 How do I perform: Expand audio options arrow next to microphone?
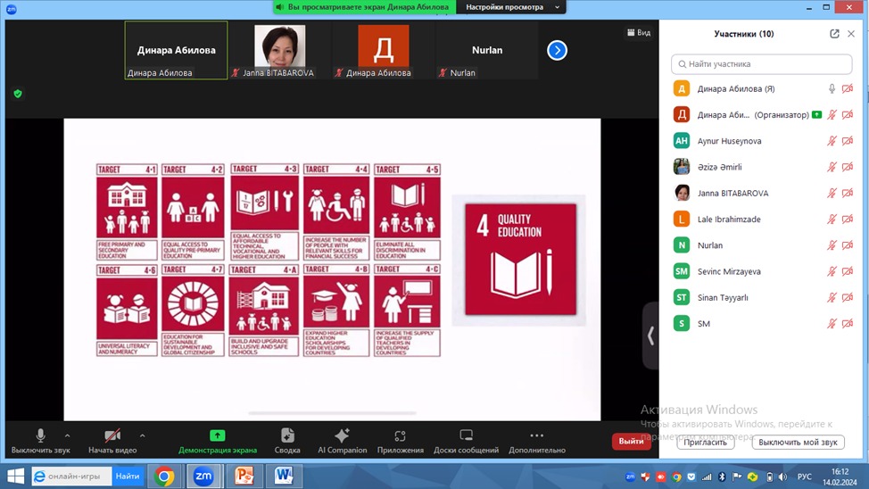pos(68,435)
